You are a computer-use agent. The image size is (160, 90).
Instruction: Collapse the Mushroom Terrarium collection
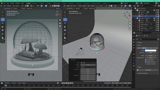tap(135, 18)
